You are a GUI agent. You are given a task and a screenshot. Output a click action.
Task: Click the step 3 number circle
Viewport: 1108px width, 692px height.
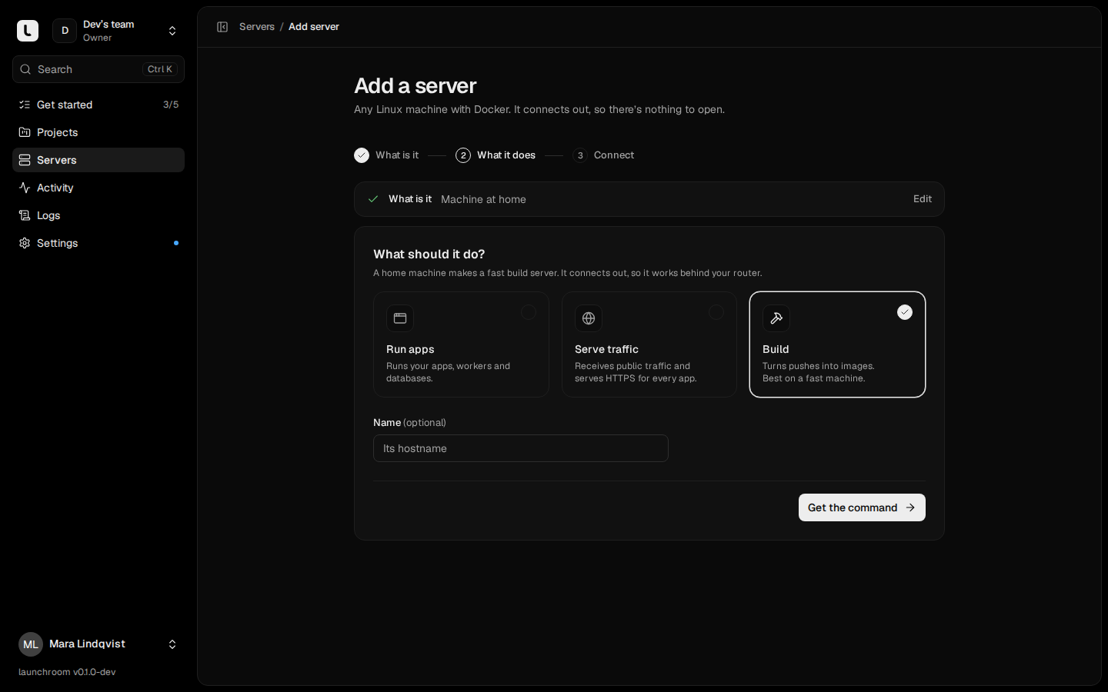(580, 155)
